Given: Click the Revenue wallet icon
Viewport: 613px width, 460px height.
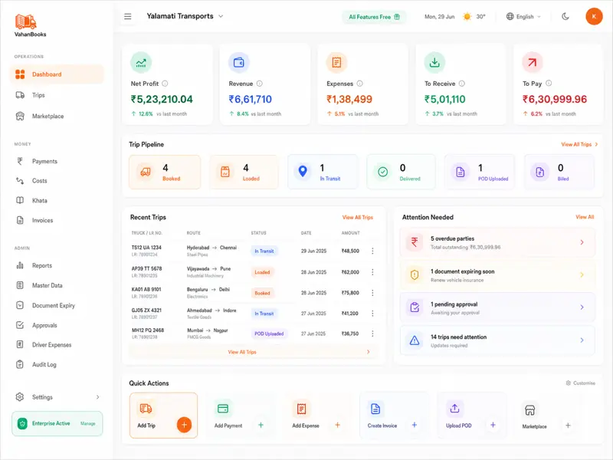Looking at the screenshot, I should coord(239,63).
